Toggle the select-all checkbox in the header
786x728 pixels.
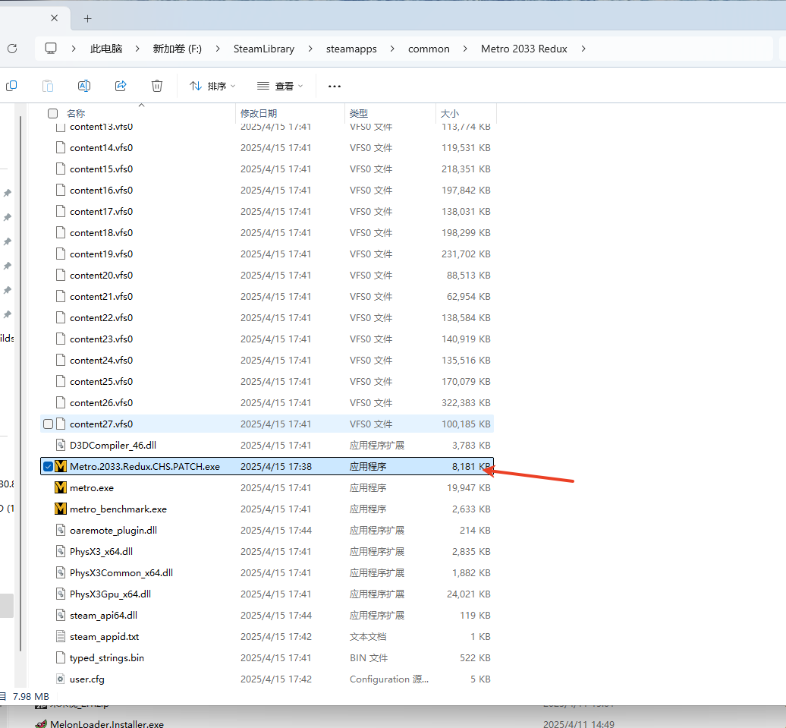coord(52,113)
